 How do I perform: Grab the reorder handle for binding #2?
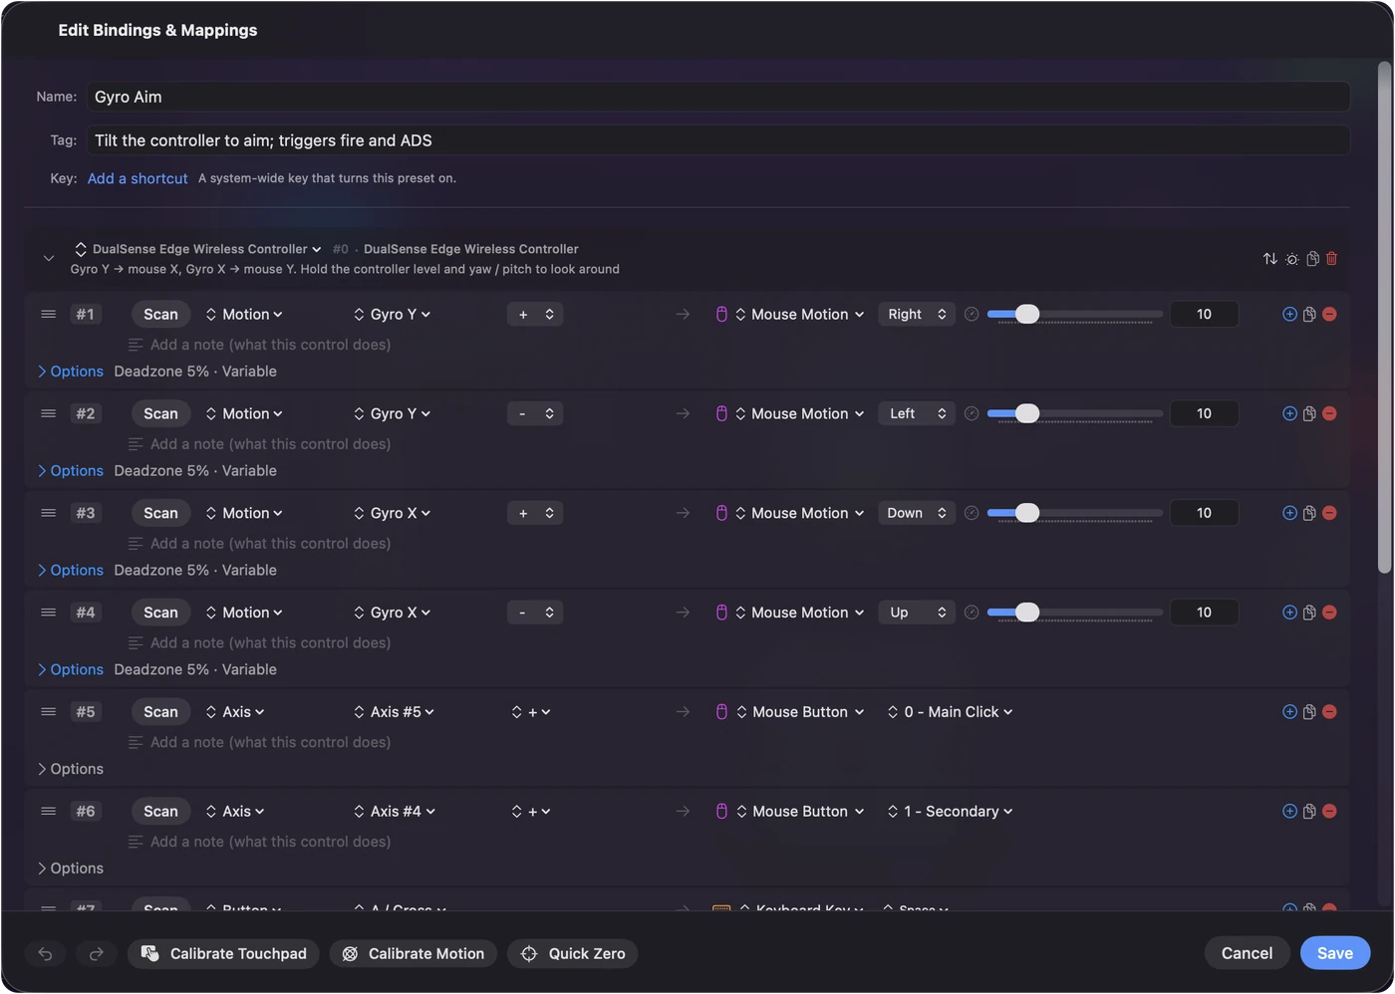[48, 414]
